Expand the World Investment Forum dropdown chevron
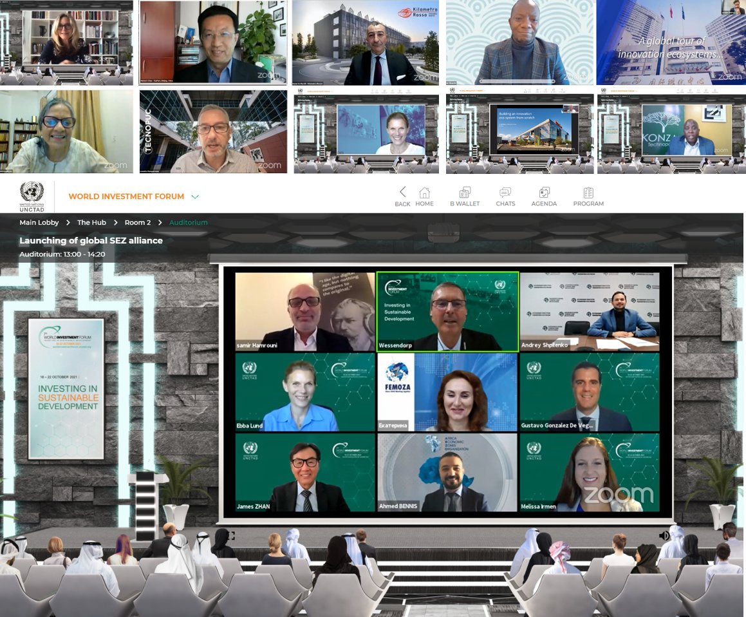This screenshot has height=617, width=746. [195, 196]
